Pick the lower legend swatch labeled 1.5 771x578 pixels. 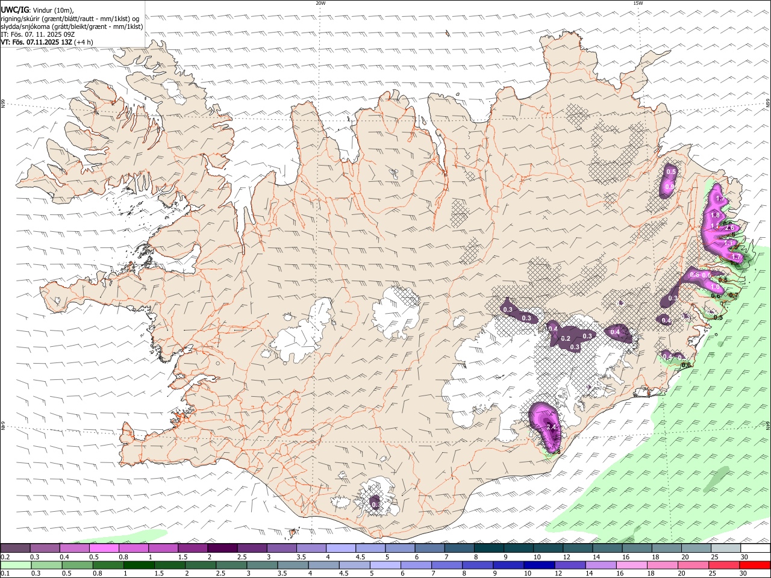(169, 565)
